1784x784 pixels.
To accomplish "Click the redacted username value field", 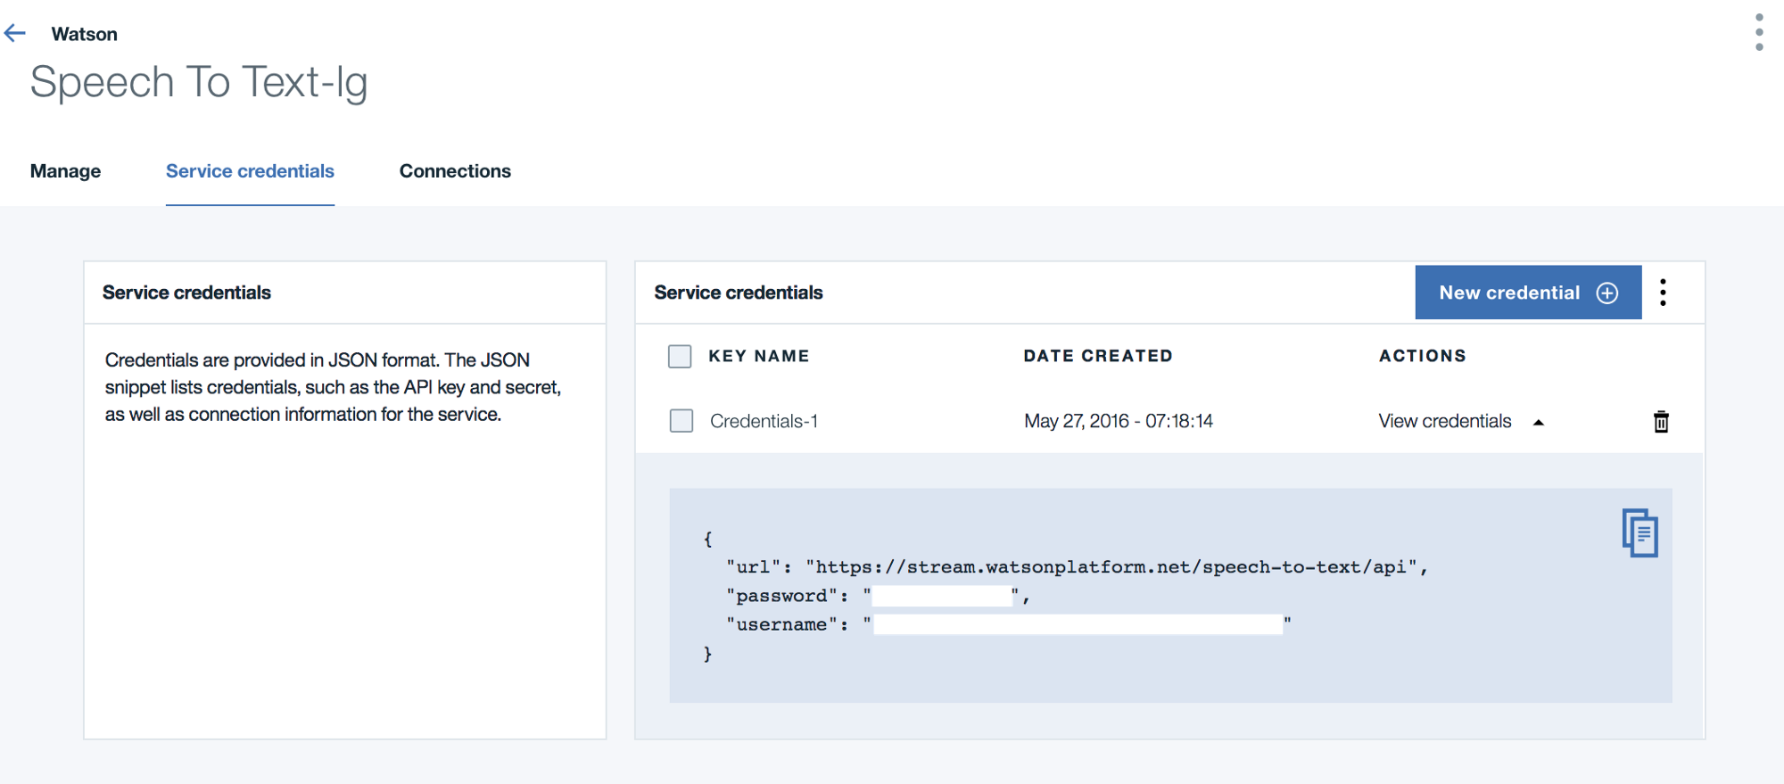I will point(1078,624).
